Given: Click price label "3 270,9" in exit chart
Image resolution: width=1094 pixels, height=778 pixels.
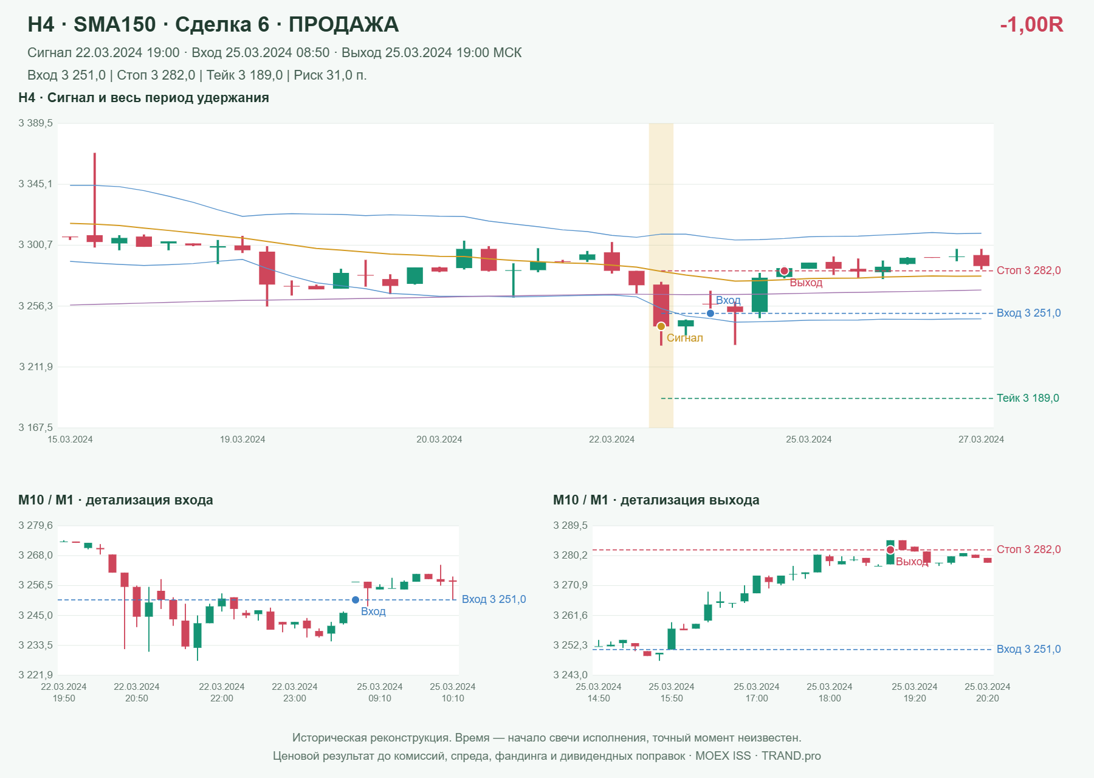Looking at the screenshot, I should pos(571,585).
